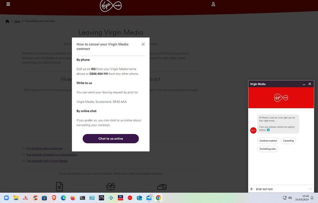This screenshot has width=318, height=203.
Task: Open volume control in system tray
Action: click(x=290, y=198)
